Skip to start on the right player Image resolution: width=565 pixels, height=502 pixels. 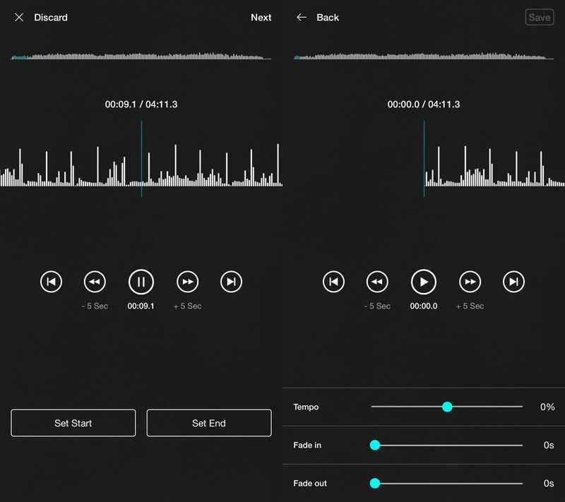333,282
